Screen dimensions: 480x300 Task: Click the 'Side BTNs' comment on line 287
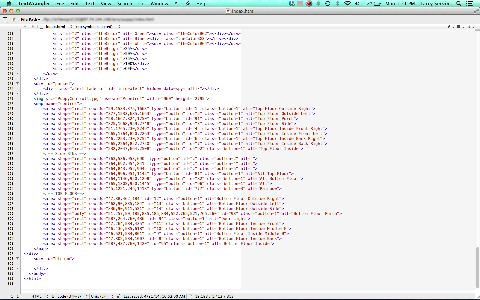coord(65,154)
